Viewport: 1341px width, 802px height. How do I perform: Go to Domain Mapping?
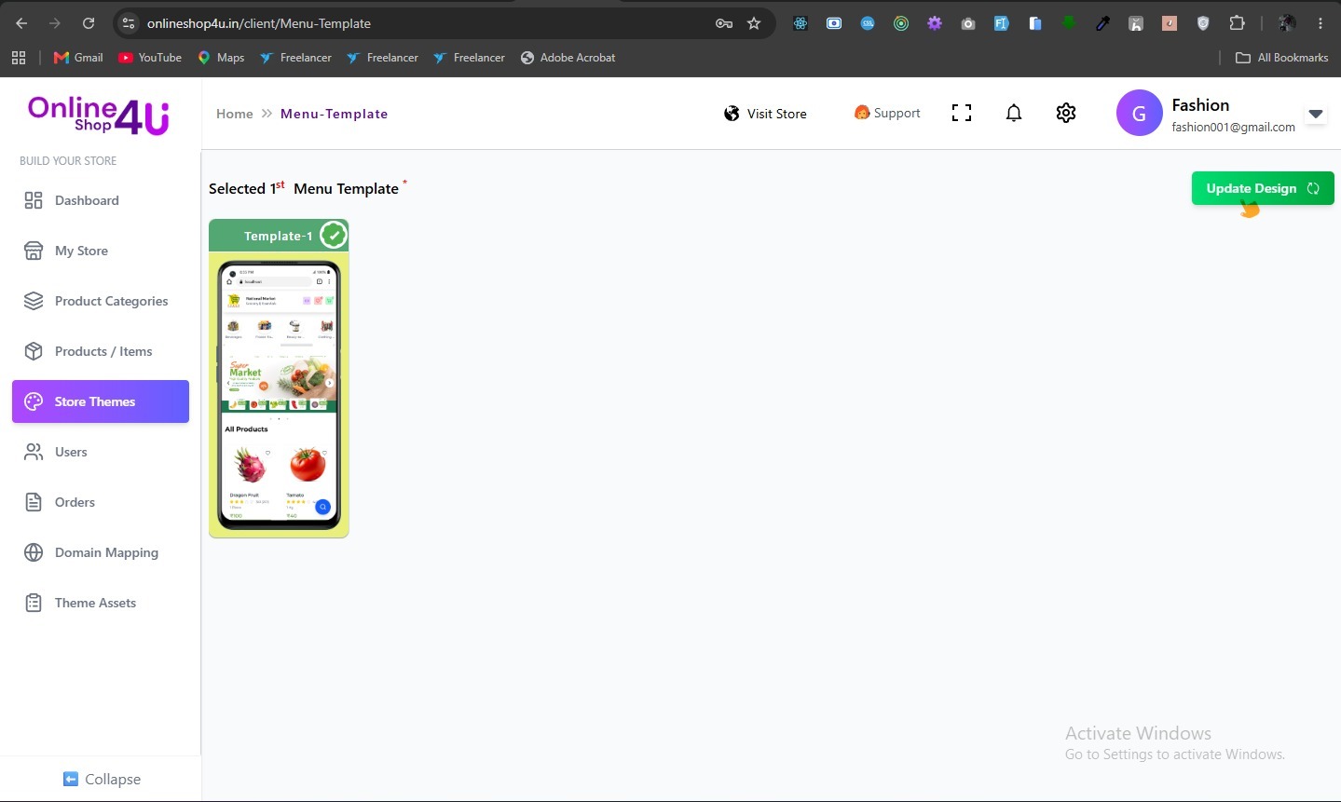[101, 552]
